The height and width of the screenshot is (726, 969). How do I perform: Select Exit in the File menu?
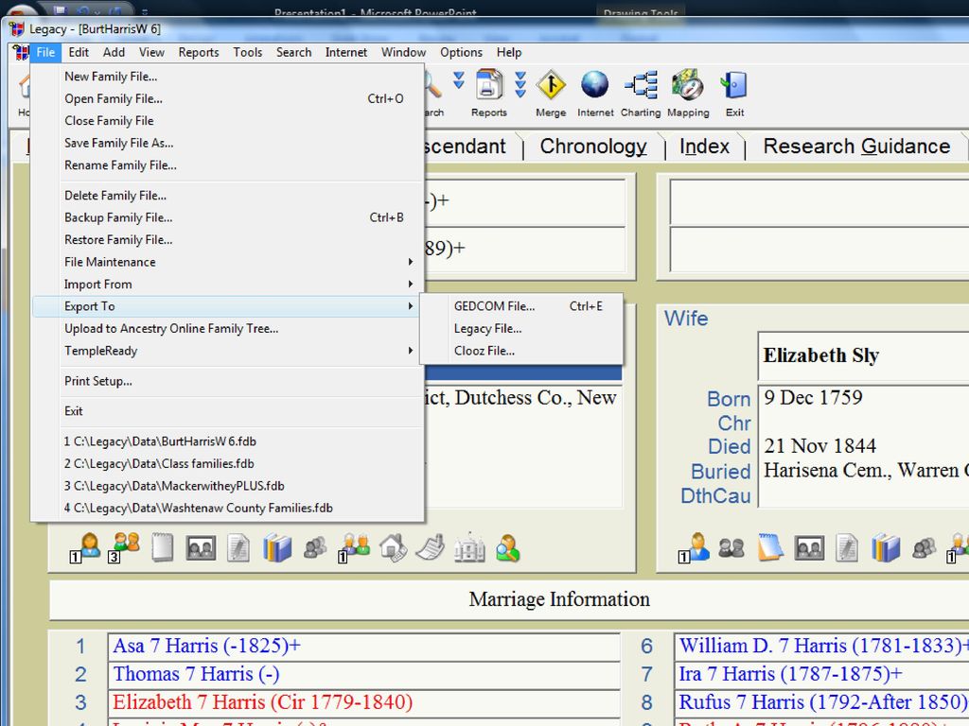coord(227,411)
